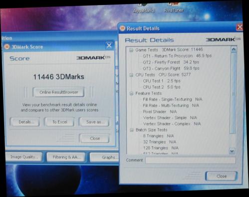Collapse the CPU Tests tree node
The image size is (249, 197).
coord(131,75)
